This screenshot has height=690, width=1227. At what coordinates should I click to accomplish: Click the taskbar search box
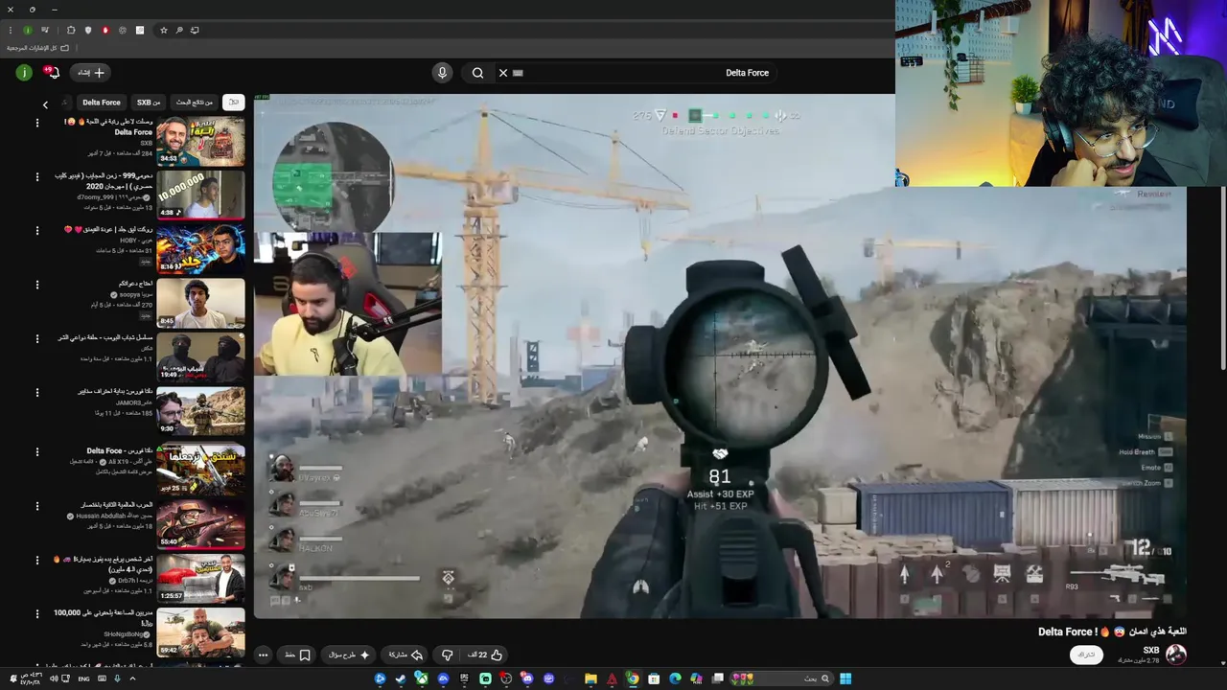pyautogui.click(x=779, y=678)
